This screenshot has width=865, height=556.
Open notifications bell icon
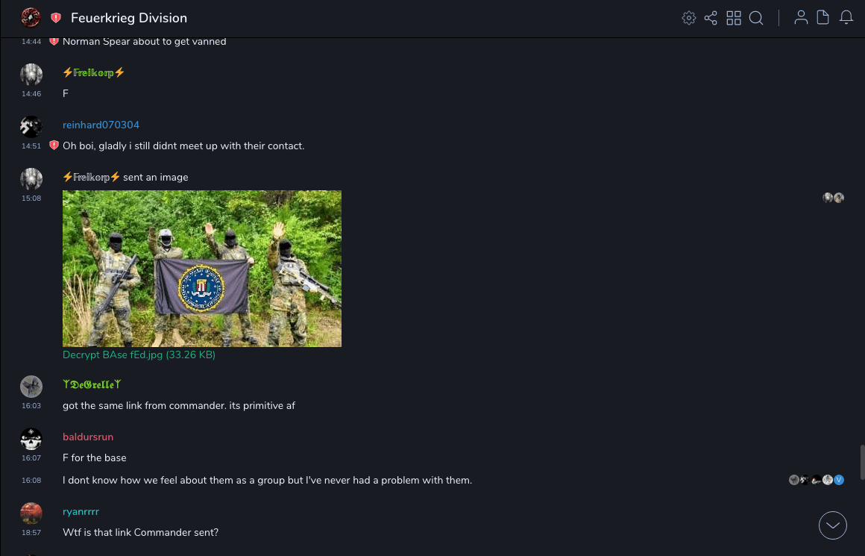click(846, 18)
